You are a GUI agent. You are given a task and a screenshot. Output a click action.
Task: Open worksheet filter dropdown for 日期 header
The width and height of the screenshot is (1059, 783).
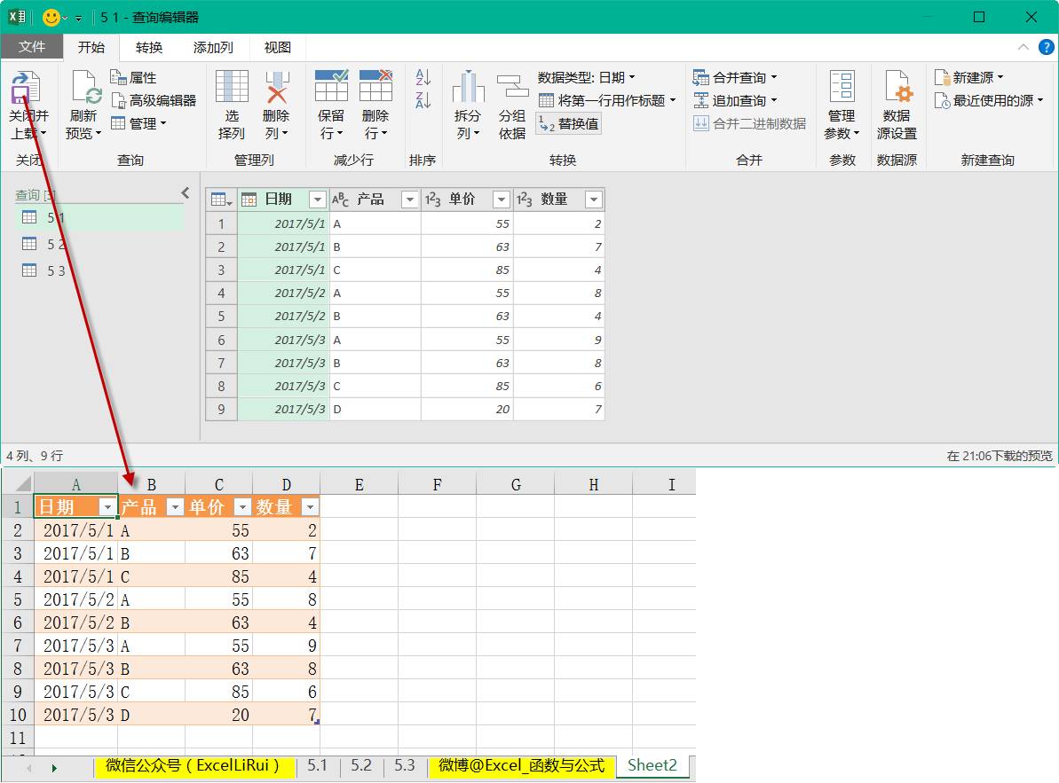tap(107, 507)
